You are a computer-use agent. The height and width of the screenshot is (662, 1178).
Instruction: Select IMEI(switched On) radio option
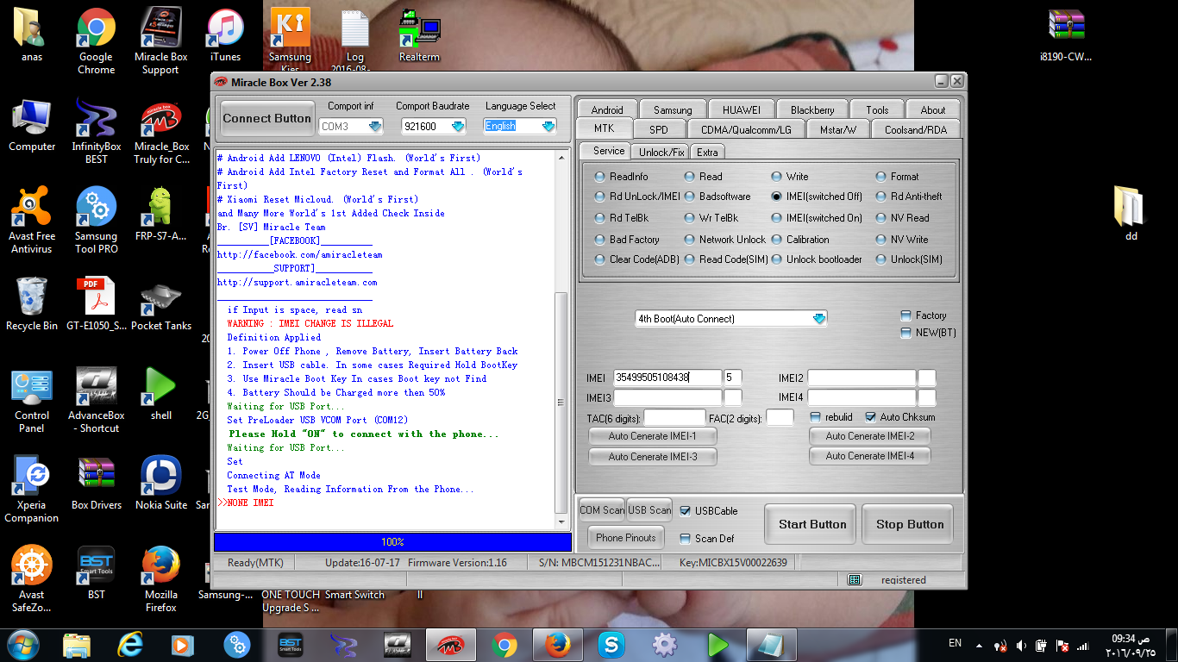(817, 219)
